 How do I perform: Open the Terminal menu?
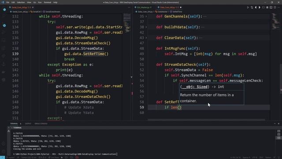click(x=48, y=3)
